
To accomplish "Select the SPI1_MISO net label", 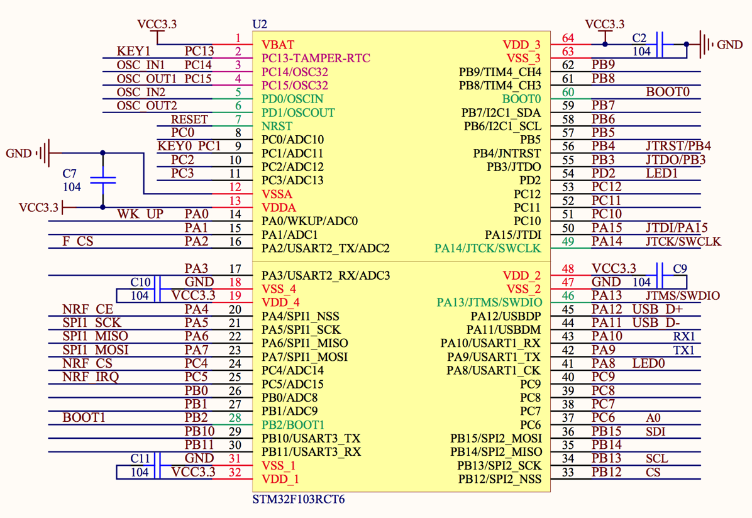I will coord(95,336).
